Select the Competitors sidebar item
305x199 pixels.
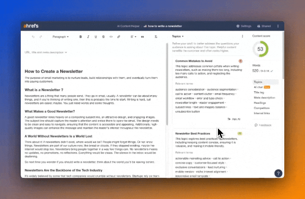(x=261, y=108)
